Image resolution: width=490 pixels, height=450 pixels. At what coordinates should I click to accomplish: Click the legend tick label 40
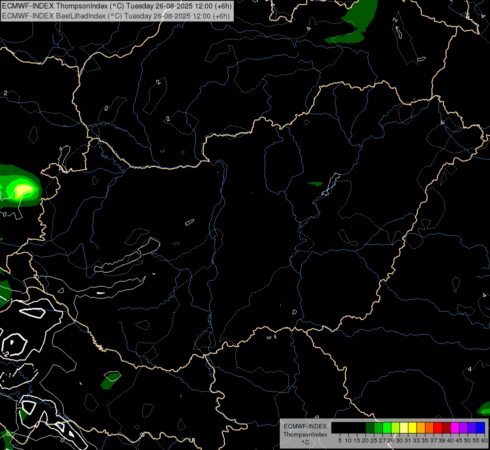coord(450,440)
